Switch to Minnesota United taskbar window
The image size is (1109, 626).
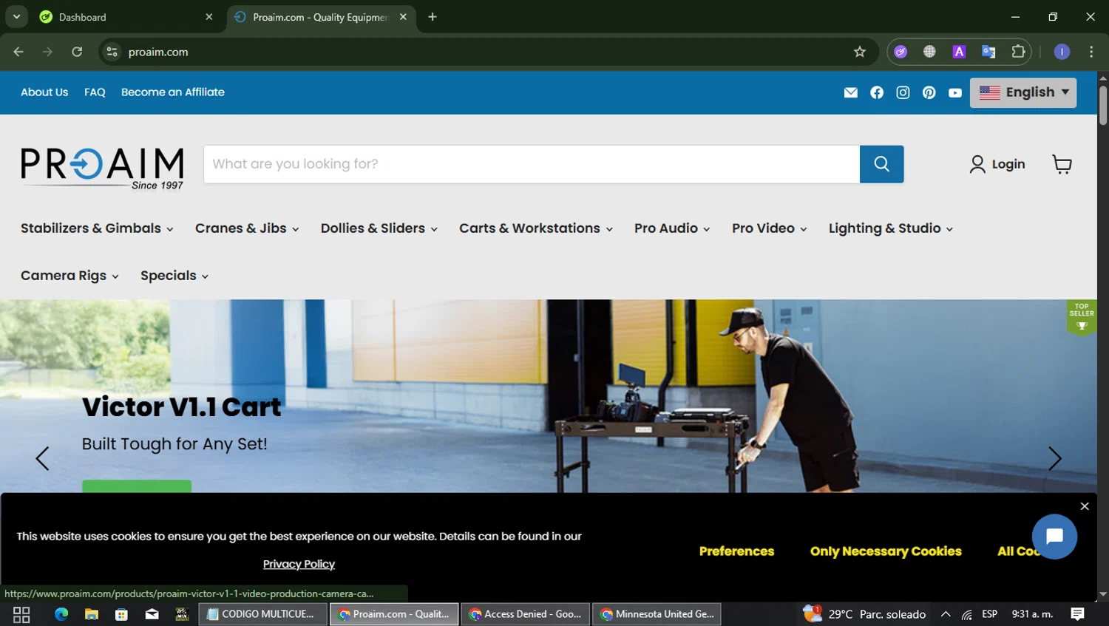[657, 614]
